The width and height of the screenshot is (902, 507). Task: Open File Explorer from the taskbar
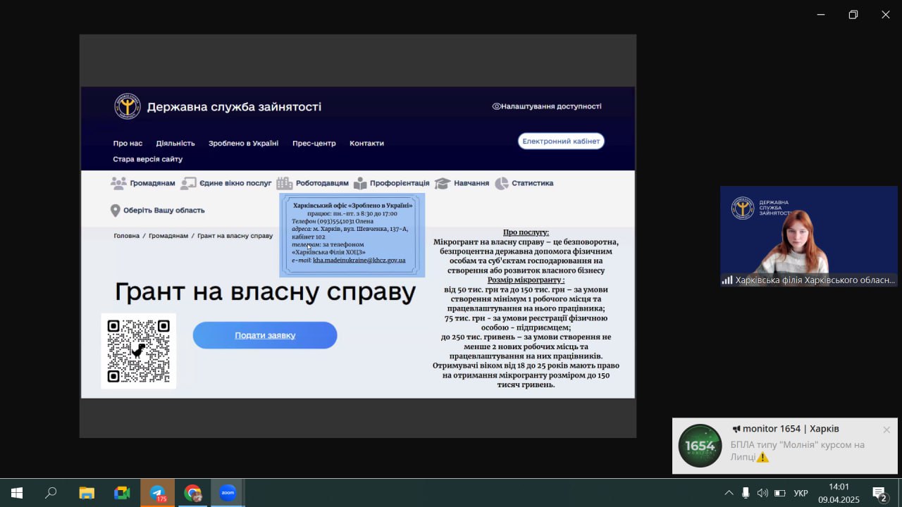pos(86,493)
